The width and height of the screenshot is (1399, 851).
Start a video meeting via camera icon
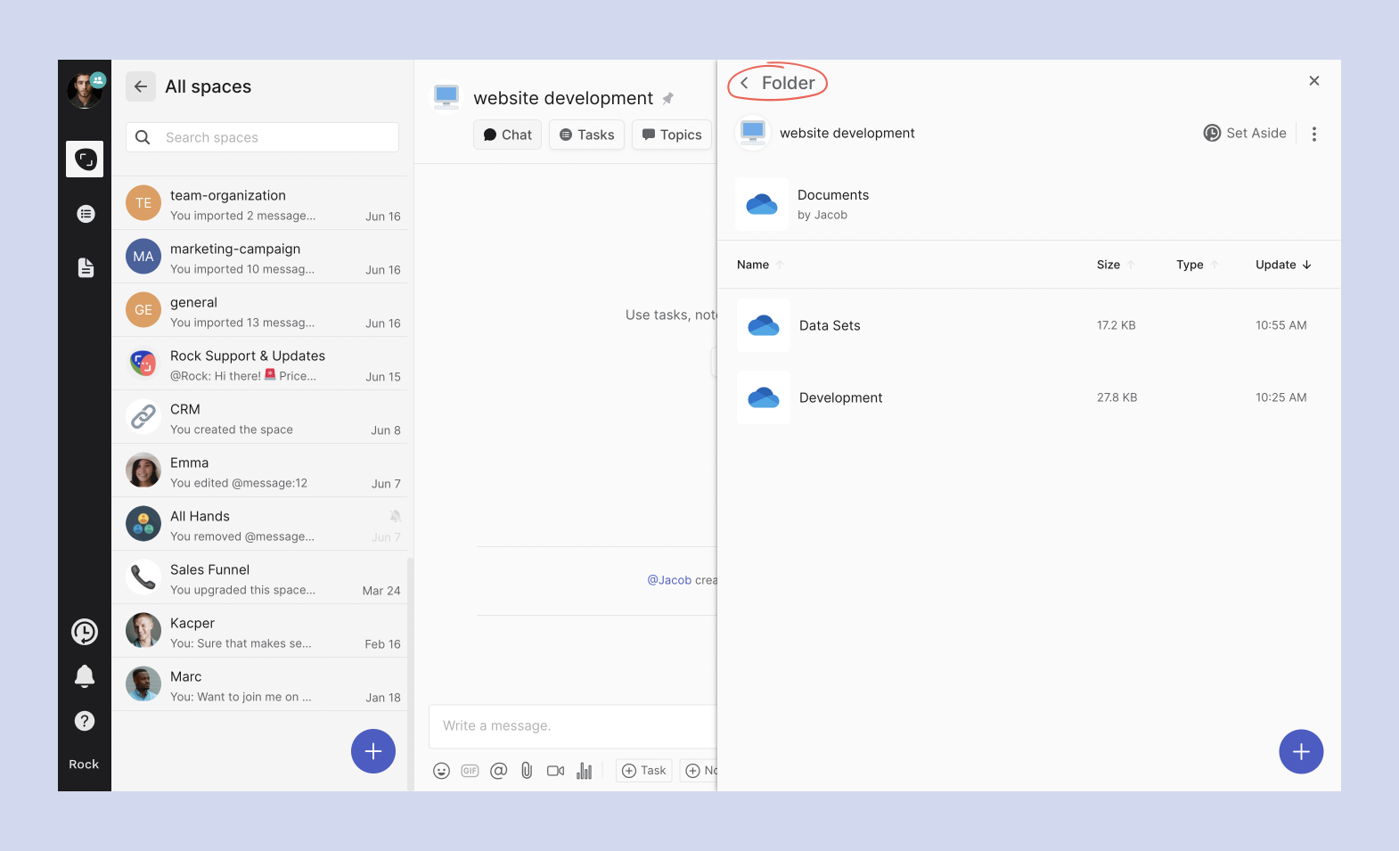[555, 771]
